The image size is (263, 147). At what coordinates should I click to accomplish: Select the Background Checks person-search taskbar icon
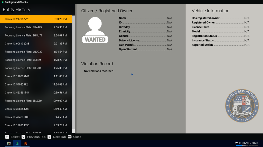pos(17,143)
